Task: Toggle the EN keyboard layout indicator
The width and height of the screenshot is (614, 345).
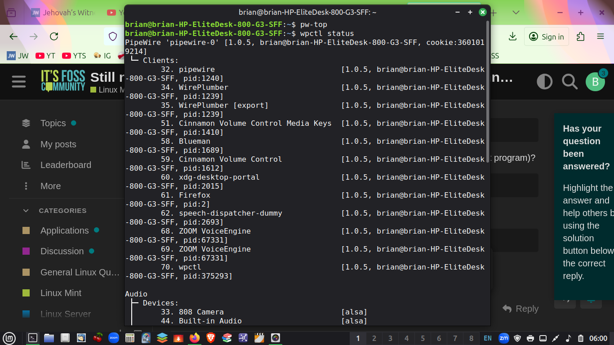Action: click(x=488, y=338)
